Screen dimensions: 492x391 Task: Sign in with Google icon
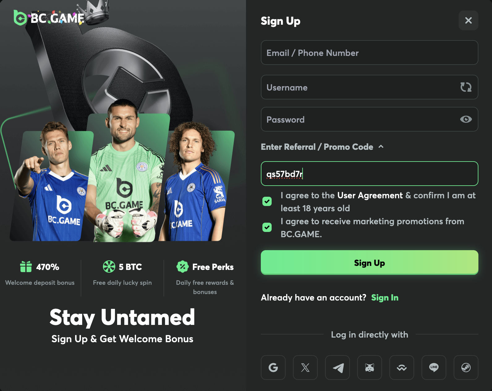tap(273, 368)
